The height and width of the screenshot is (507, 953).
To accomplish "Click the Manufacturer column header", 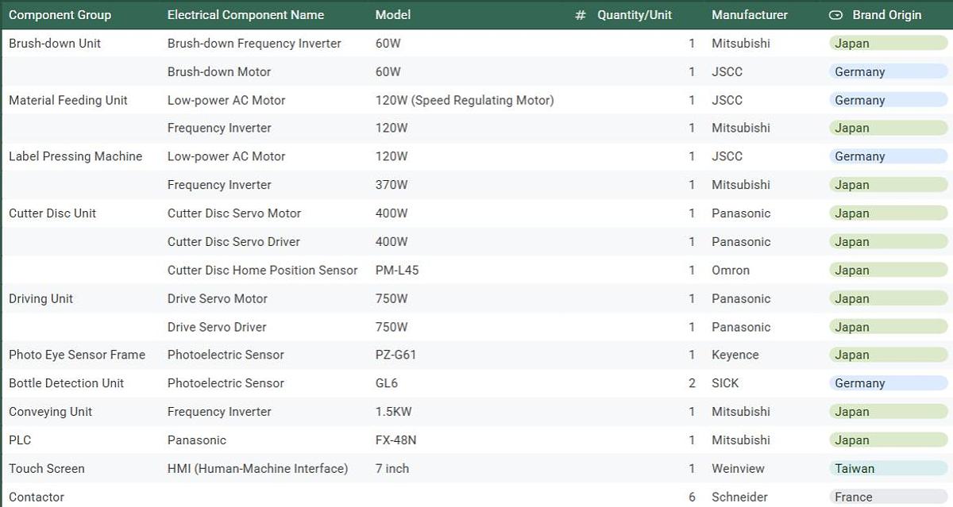I will (750, 15).
